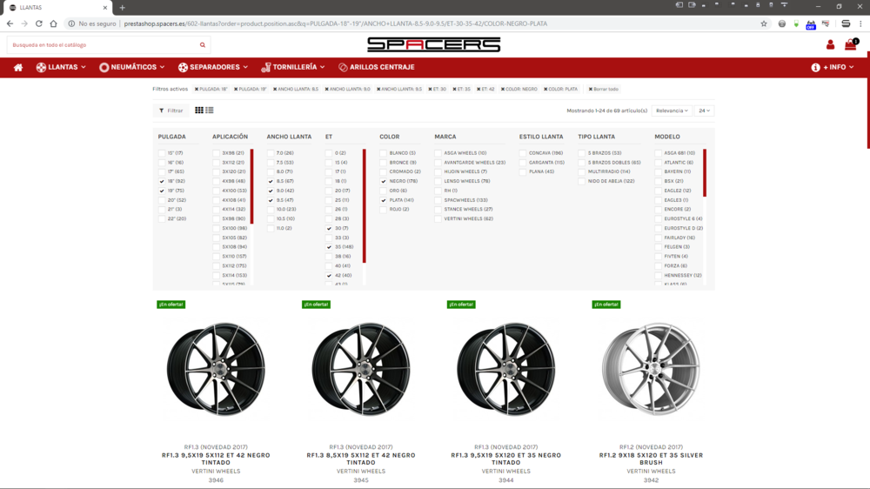The image size is (870, 489).
Task: Remove the COLOR: PLATA active filter
Action: coord(545,89)
